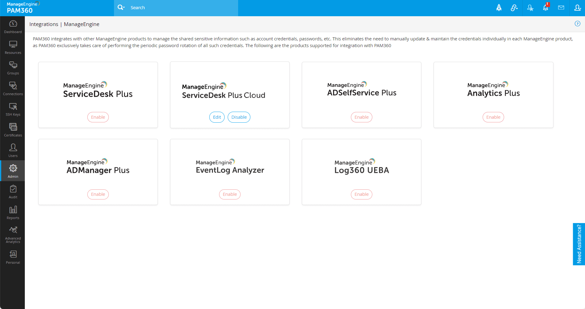Open Advanced Analytics in the sidebar

point(13,235)
